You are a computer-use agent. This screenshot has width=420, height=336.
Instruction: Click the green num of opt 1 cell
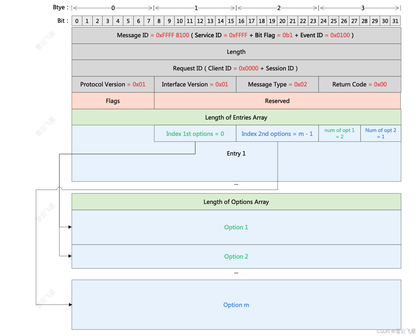pyautogui.click(x=339, y=134)
